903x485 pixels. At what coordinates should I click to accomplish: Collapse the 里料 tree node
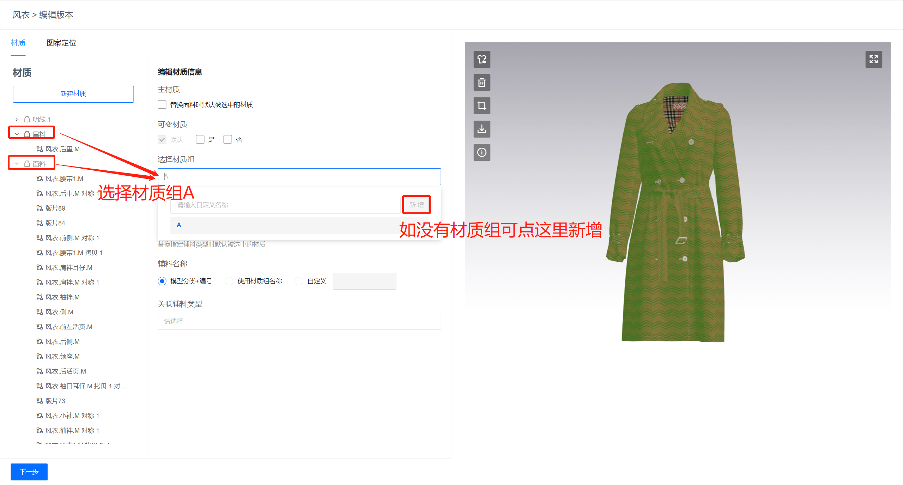point(17,134)
